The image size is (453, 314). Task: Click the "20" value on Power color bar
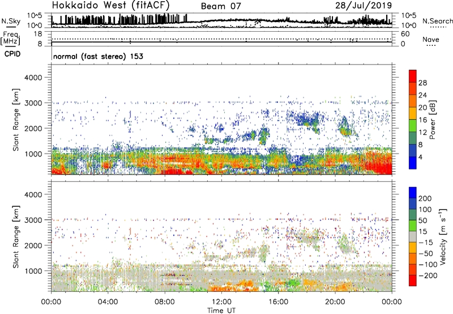click(x=422, y=108)
